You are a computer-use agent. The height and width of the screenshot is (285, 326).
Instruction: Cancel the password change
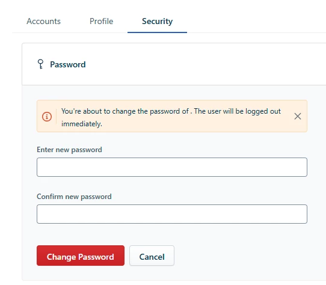[152, 256]
